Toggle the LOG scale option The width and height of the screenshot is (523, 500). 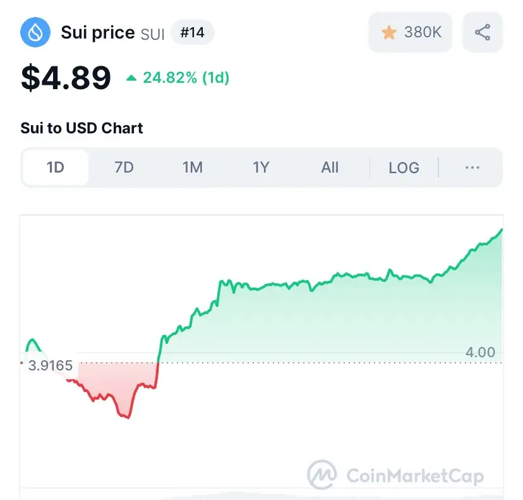pyautogui.click(x=404, y=168)
